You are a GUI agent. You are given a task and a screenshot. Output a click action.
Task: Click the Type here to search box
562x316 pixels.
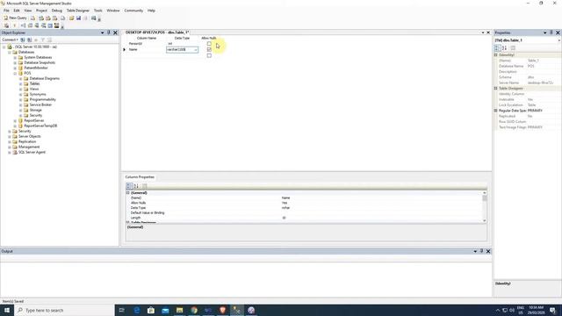64,310
